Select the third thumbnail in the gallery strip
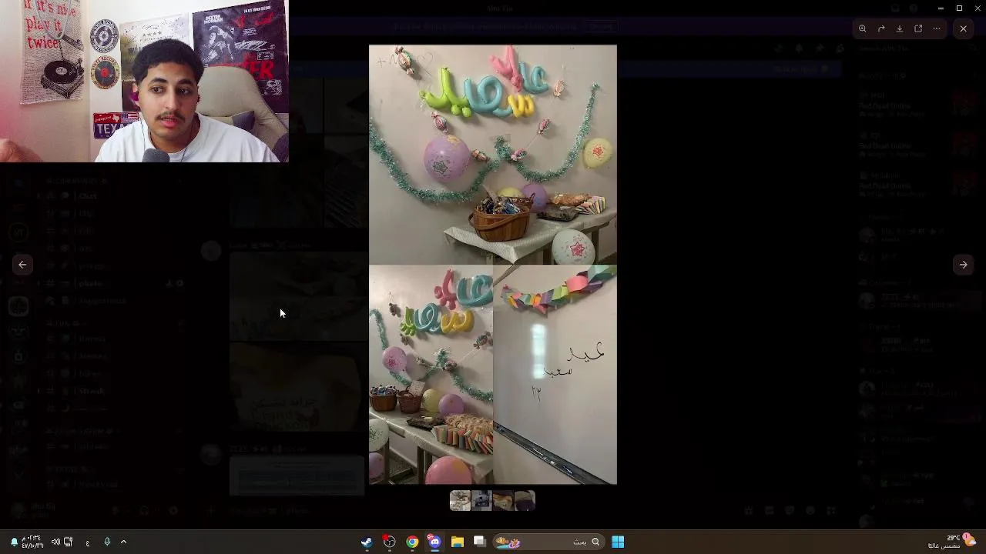 (x=503, y=501)
